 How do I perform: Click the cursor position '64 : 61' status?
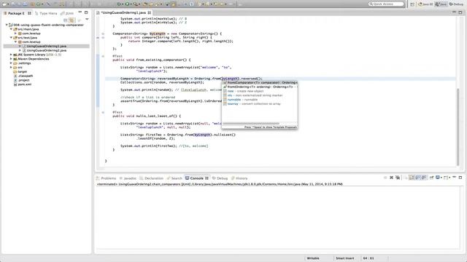pos(368,258)
